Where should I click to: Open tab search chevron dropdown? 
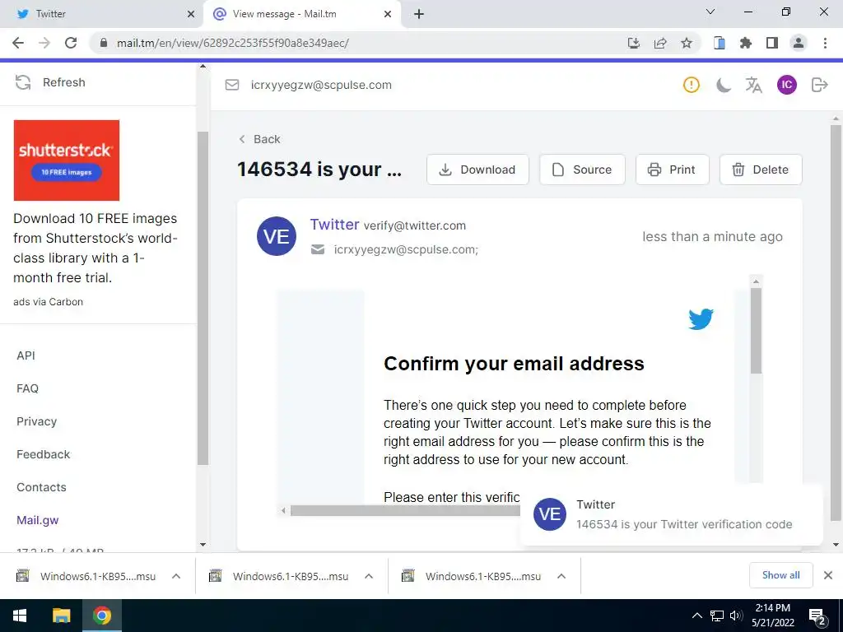710,12
